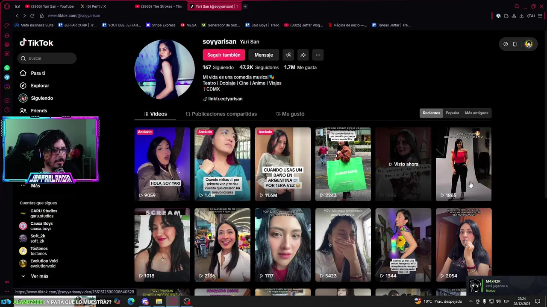Sort videos by Más antiguos
The height and width of the screenshot is (307, 547).
tap(476, 113)
